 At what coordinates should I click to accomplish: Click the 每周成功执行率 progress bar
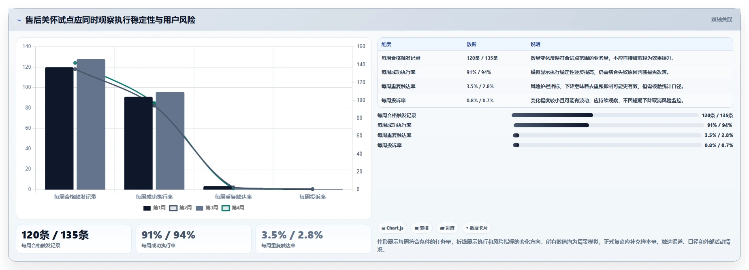pyautogui.click(x=608, y=125)
